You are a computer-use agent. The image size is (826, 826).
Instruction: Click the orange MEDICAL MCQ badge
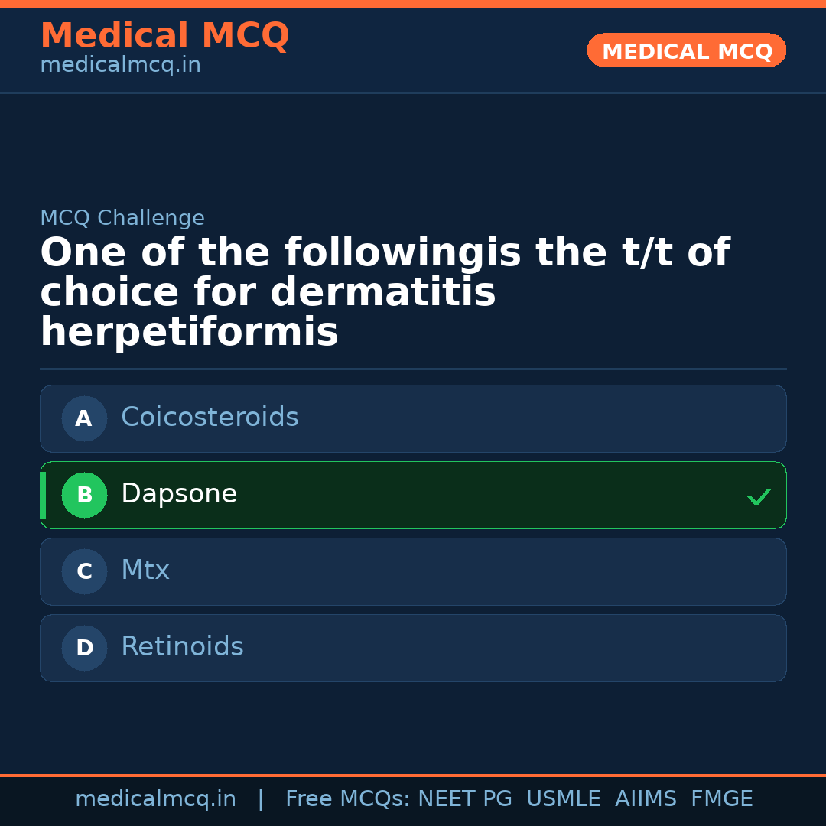coord(686,50)
